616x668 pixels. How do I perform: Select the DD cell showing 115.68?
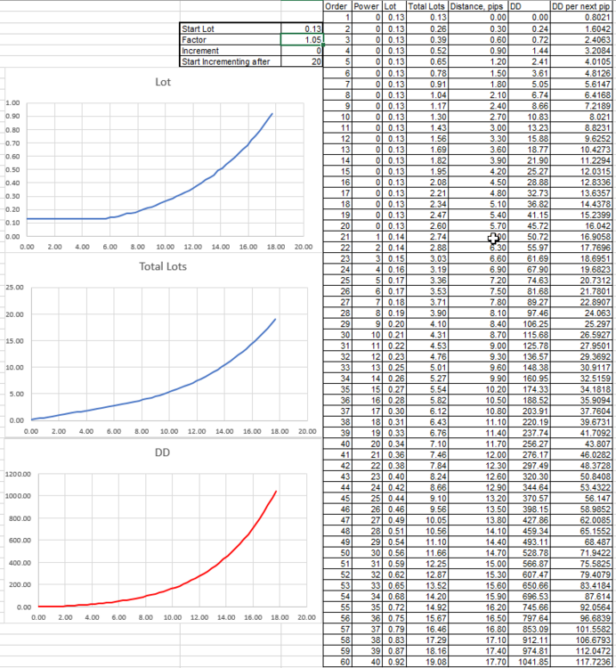pyautogui.click(x=529, y=334)
